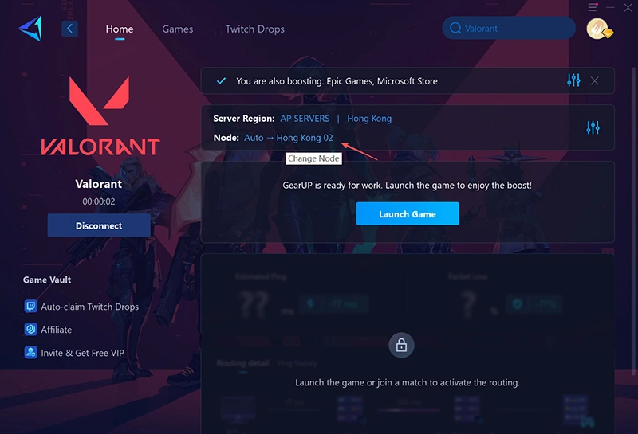Click the GearUP logo icon
Viewport: 638px width, 434px height.
click(x=31, y=29)
